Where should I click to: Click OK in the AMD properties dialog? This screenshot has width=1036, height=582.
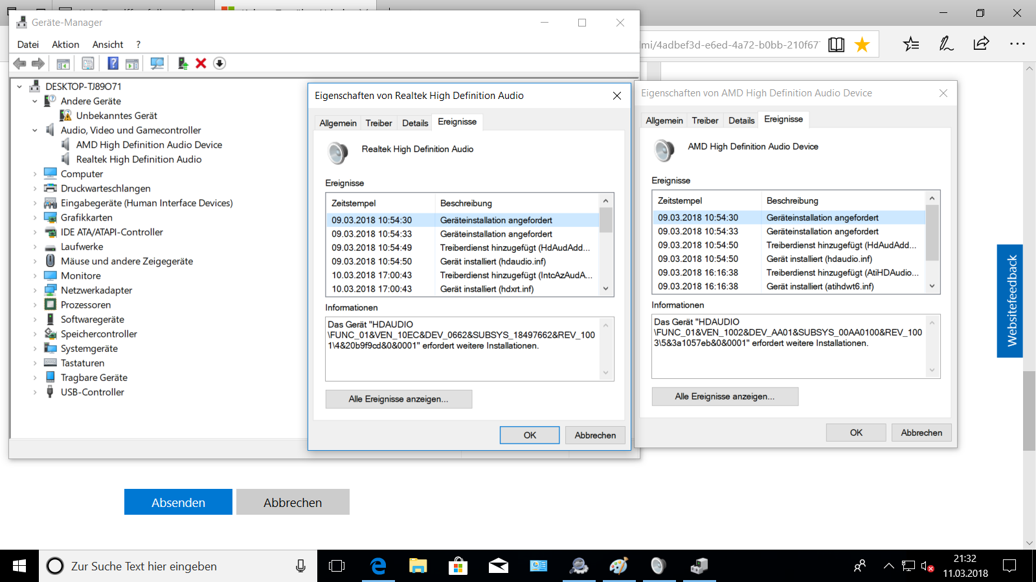(x=856, y=433)
